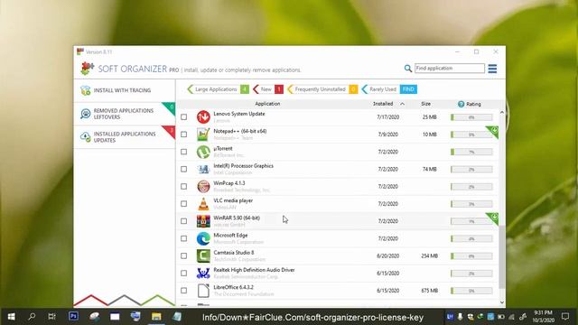Sort by the Rating column header
Image resolution: width=578 pixels, height=325 pixels.
[x=473, y=105]
